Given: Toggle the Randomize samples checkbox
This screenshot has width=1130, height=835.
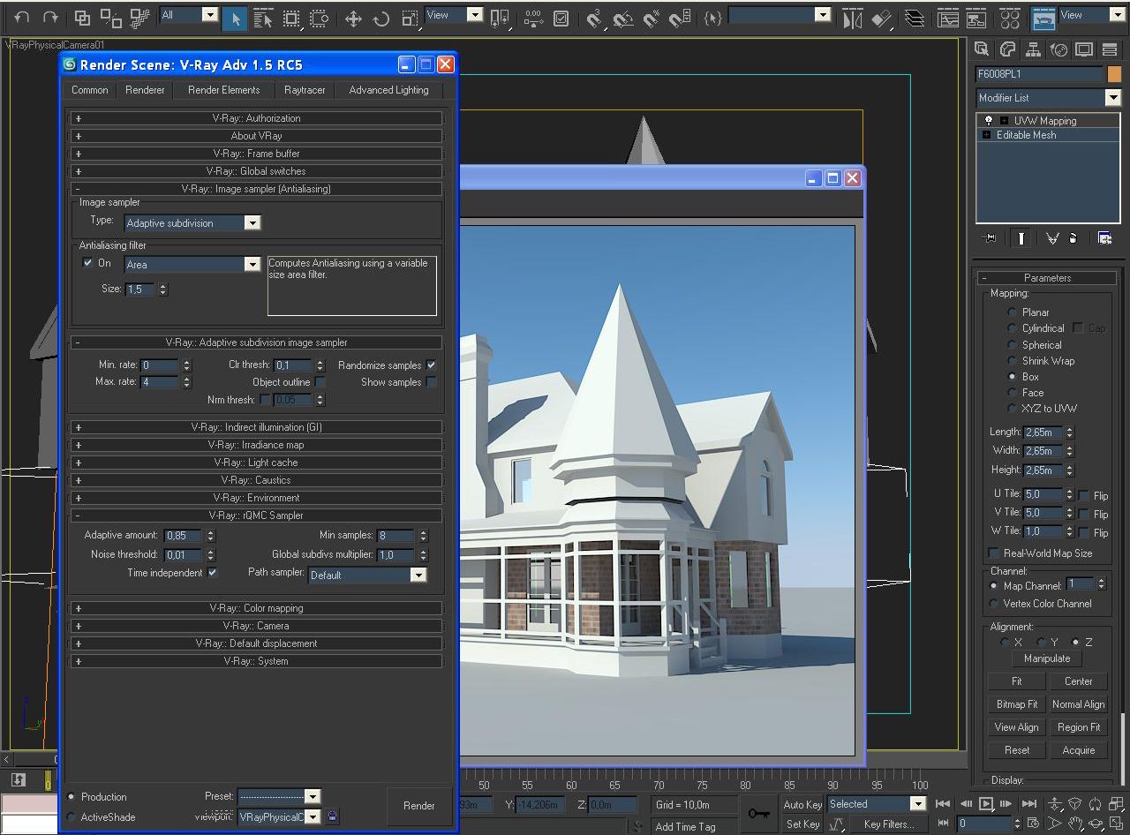Looking at the screenshot, I should tap(431, 365).
